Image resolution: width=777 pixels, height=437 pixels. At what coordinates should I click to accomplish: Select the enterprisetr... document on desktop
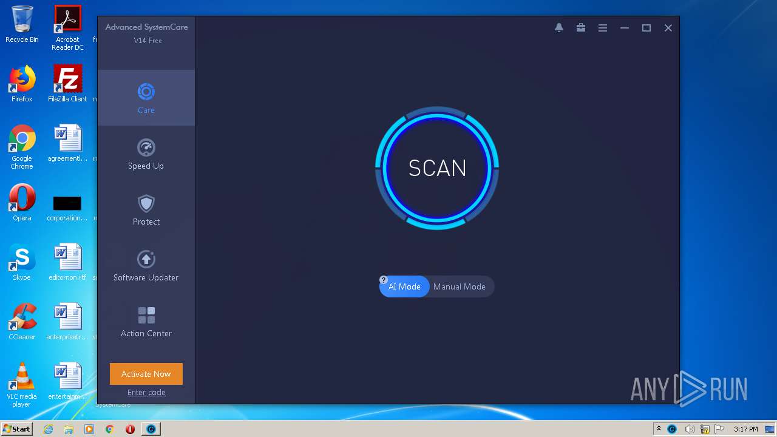[x=67, y=322]
